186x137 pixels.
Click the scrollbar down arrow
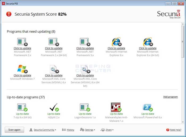pos(183,122)
